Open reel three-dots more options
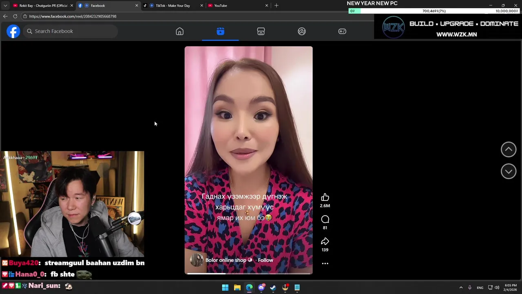The image size is (522, 294). [x=325, y=263]
